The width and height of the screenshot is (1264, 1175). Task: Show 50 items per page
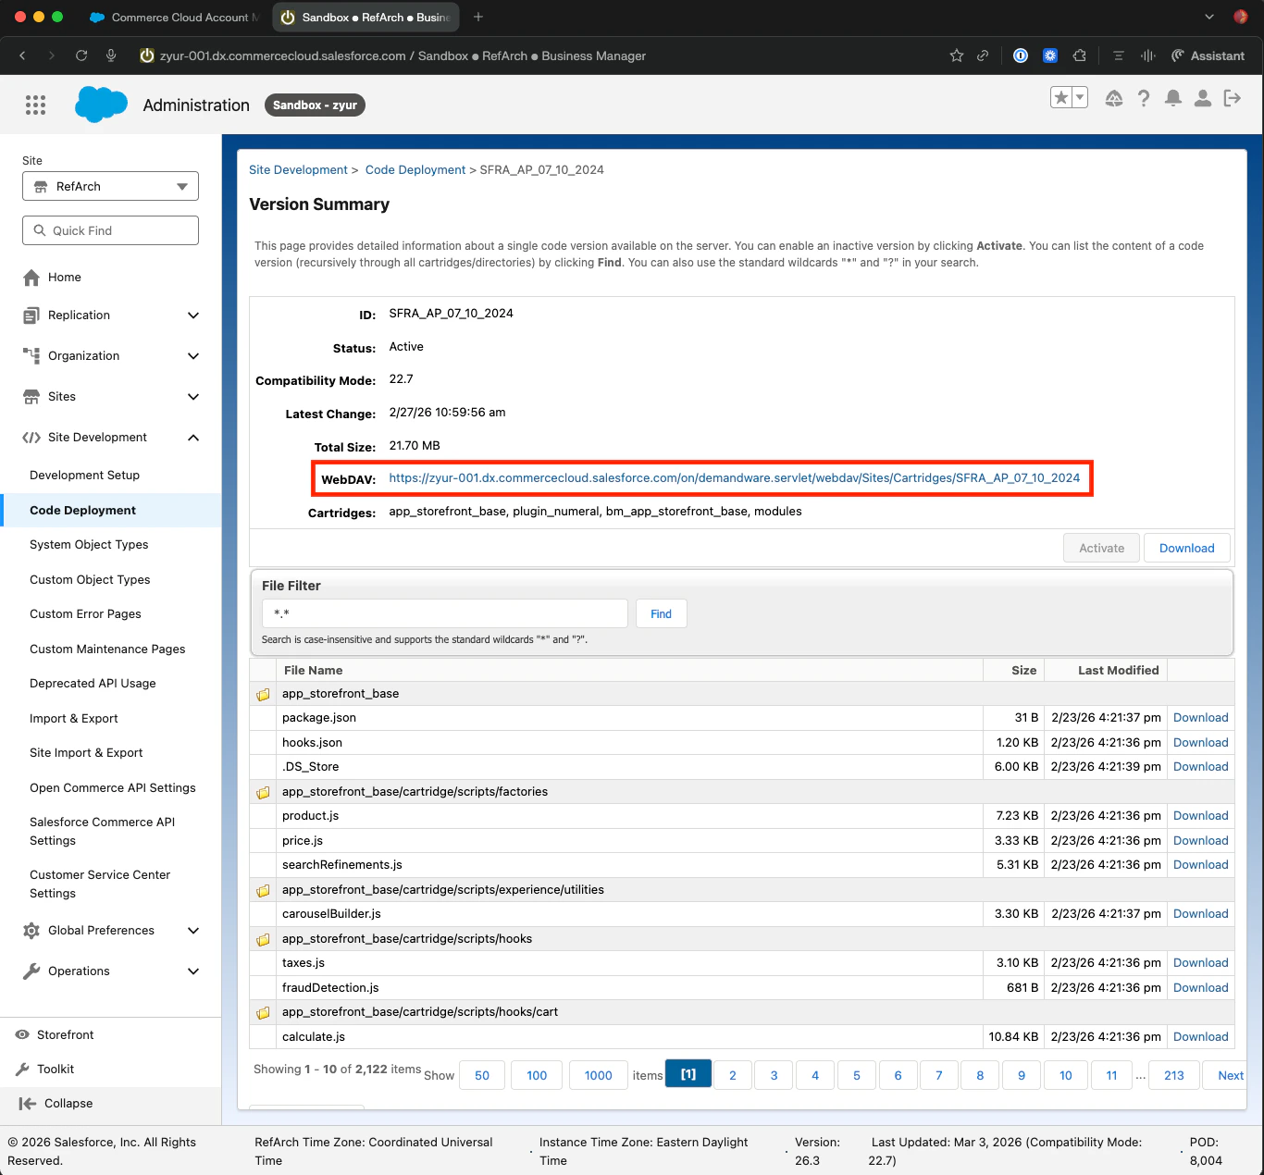click(482, 1075)
